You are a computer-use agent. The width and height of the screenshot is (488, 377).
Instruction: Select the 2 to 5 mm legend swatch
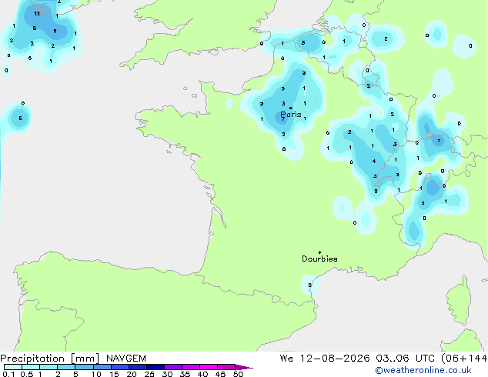pyautogui.click(x=66, y=367)
